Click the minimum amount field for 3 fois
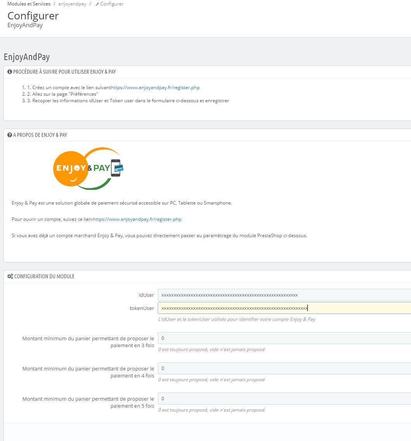 285,338
